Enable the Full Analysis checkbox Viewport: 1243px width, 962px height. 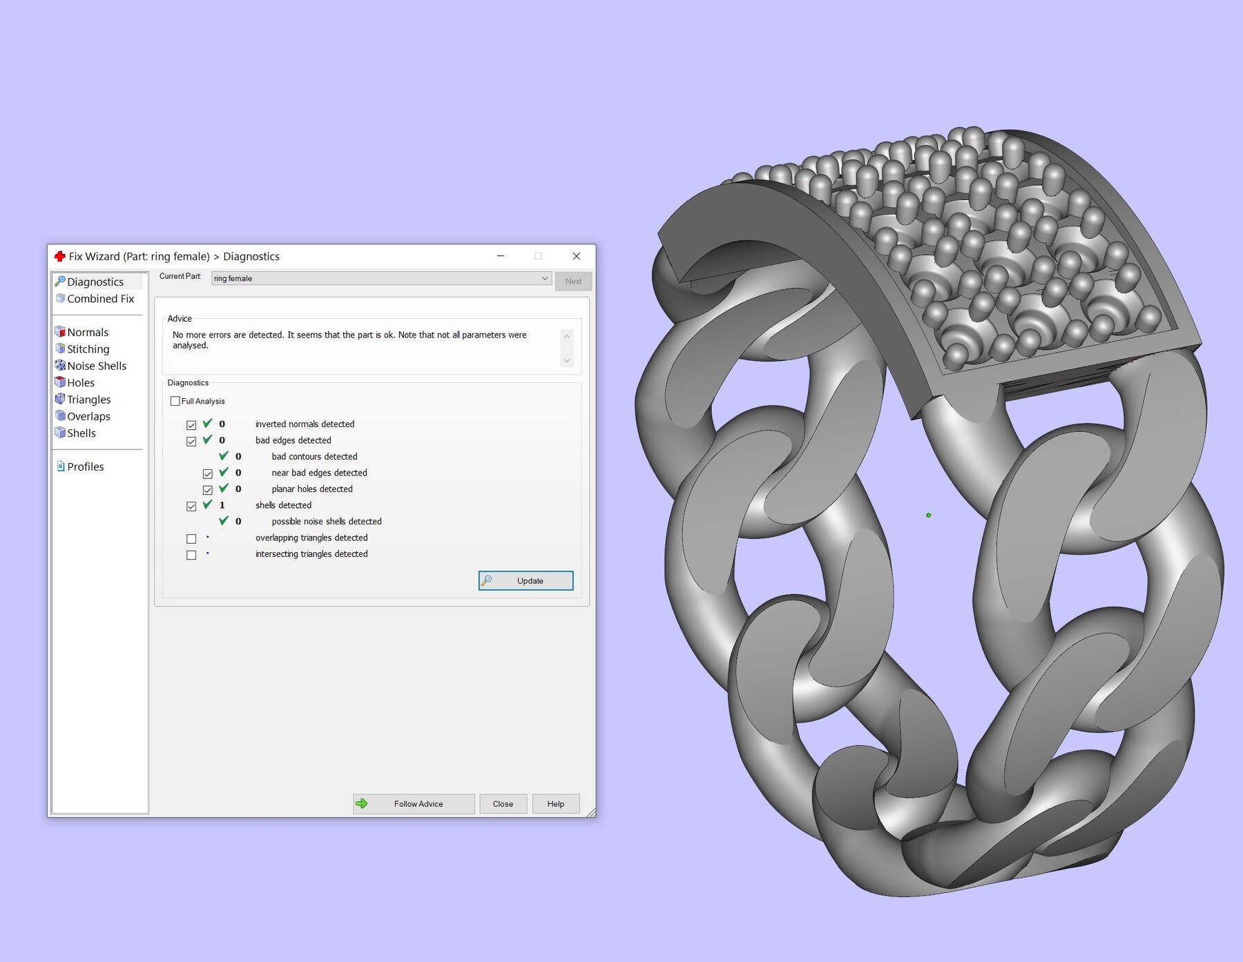(x=175, y=401)
